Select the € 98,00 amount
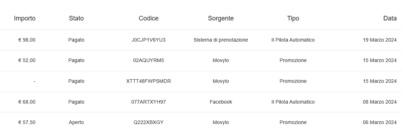The width and height of the screenshot is (404, 130). [x=27, y=40]
